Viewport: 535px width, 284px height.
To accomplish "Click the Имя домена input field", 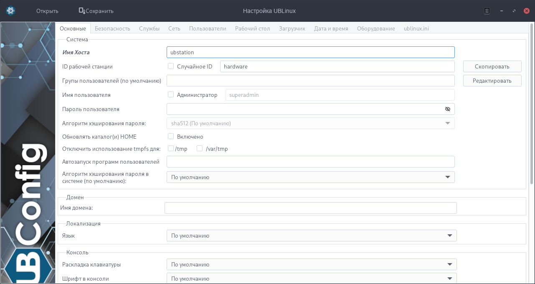I will [x=310, y=208].
